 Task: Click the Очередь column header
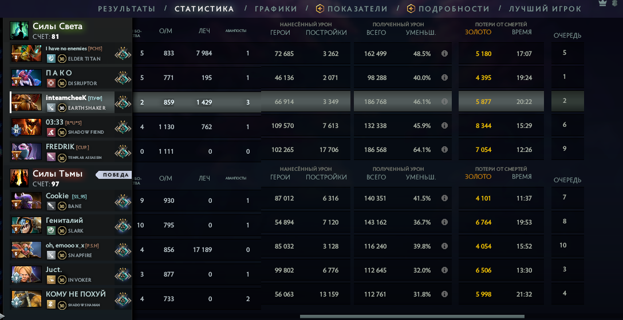pyautogui.click(x=567, y=35)
